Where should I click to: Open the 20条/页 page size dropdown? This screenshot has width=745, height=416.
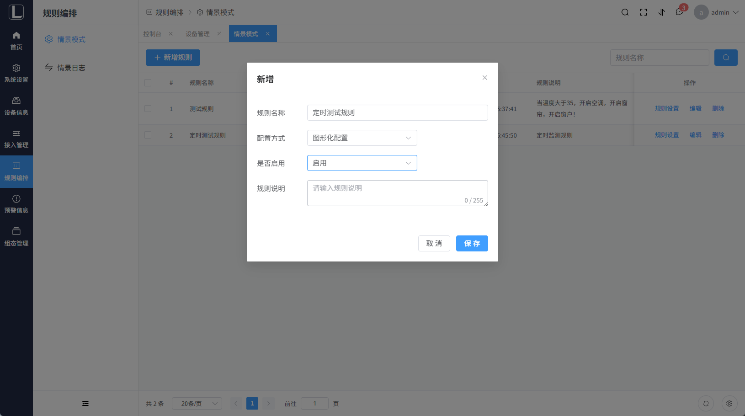197,404
